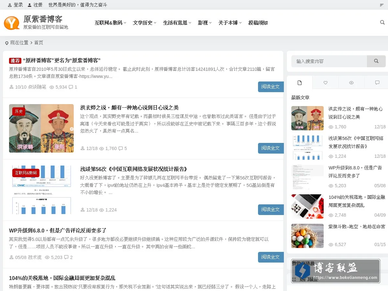Image resolution: width=388 pixels, height=291 pixels.
Task: Open main post title 洪玄烨之说
Action: (x=129, y=108)
